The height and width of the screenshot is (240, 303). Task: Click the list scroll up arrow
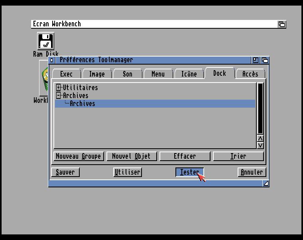coord(260,138)
